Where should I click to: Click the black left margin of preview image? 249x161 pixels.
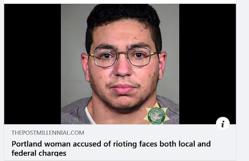[33, 64]
